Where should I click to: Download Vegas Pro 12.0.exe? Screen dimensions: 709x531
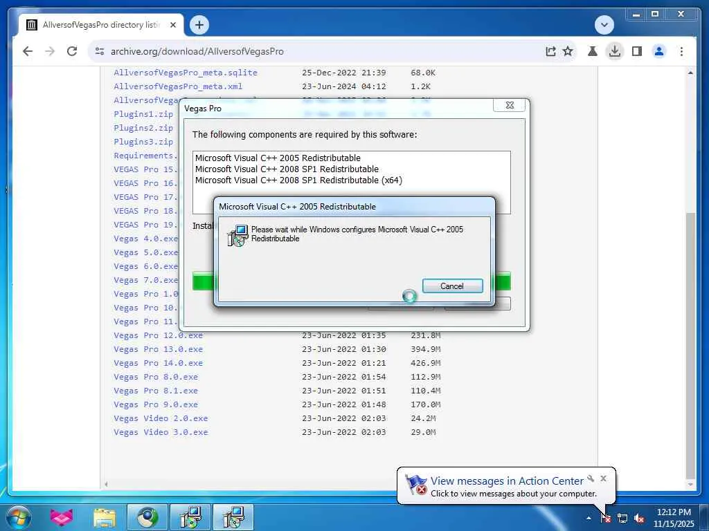point(159,335)
